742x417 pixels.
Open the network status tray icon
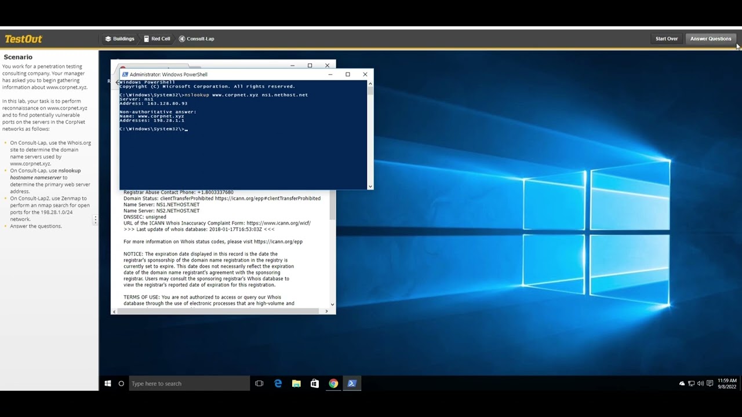point(691,383)
